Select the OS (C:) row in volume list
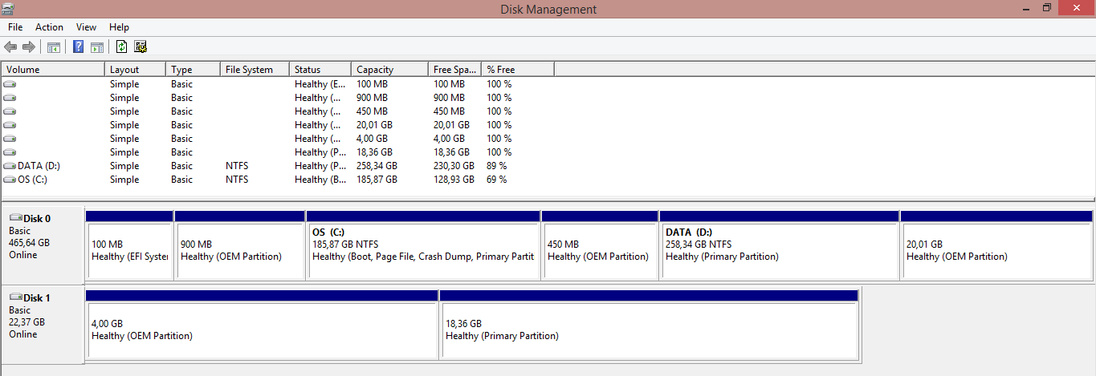This screenshot has width=1096, height=376. pos(32,180)
